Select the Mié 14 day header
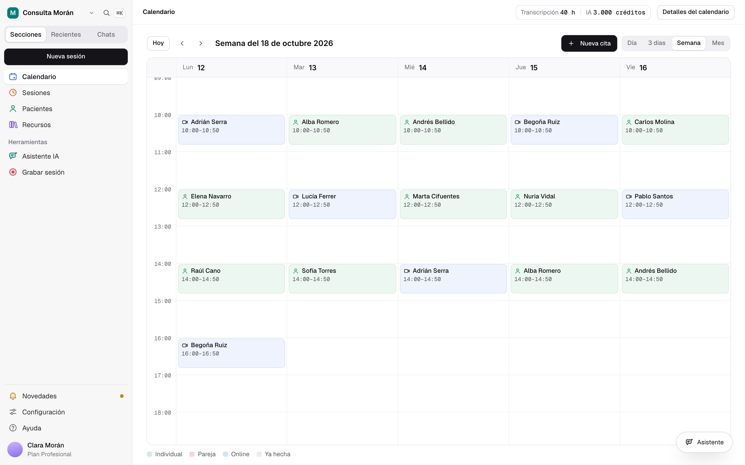The height and width of the screenshot is (465, 745). (453, 68)
